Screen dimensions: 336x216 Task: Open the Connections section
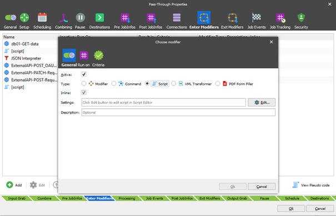click(x=177, y=21)
